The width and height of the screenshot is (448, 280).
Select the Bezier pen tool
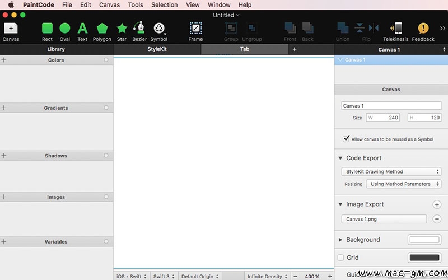coord(139,32)
